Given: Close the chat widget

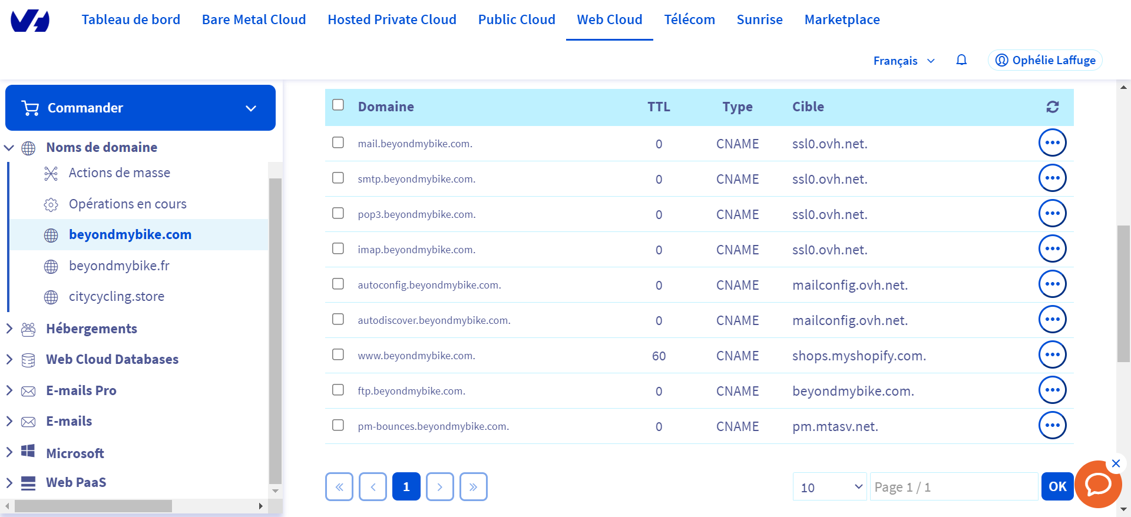Looking at the screenshot, I should point(1116,463).
